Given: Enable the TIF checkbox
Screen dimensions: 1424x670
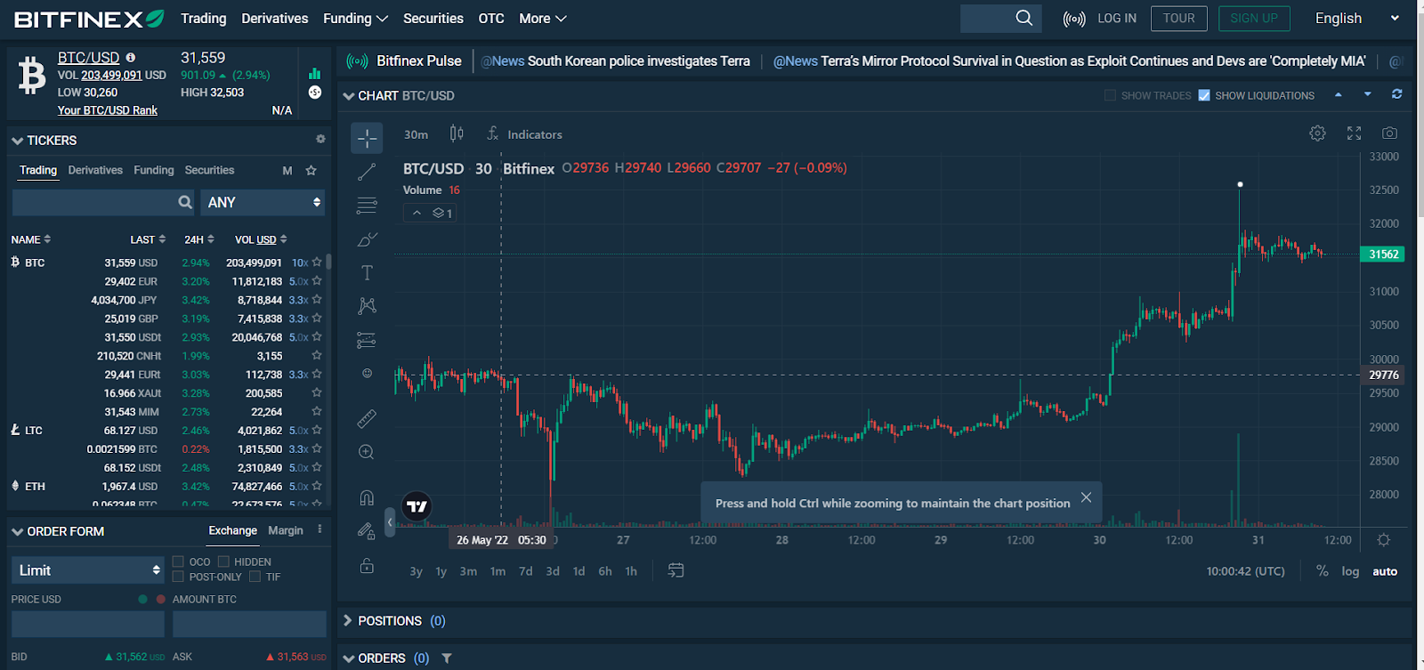Looking at the screenshot, I should tap(255, 577).
